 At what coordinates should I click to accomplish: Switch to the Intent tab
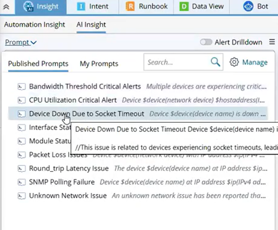[93, 6]
